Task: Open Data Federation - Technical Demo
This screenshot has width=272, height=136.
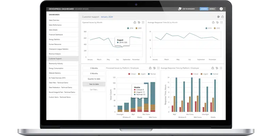Action: (x=63, y=87)
